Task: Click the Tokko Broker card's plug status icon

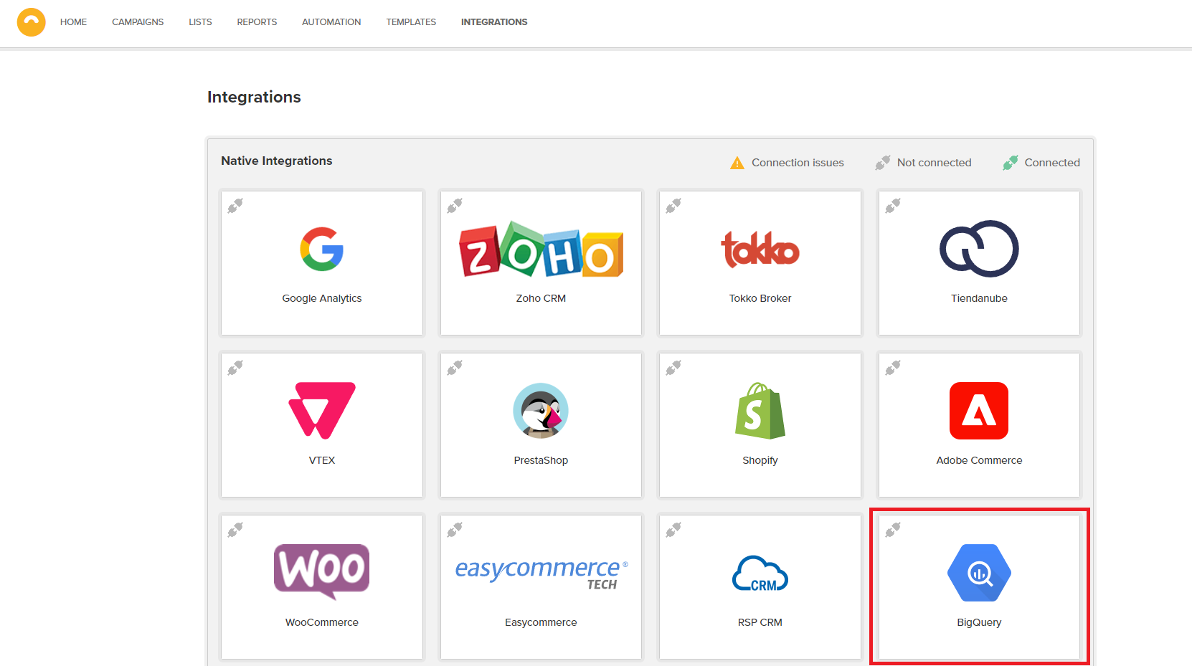Action: point(673,206)
